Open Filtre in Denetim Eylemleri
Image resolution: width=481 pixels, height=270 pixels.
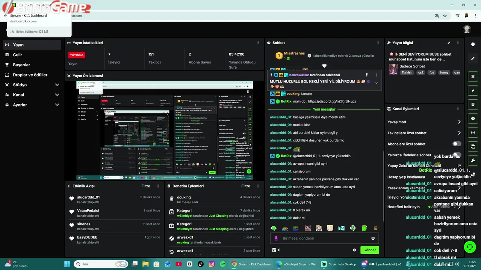point(246,186)
